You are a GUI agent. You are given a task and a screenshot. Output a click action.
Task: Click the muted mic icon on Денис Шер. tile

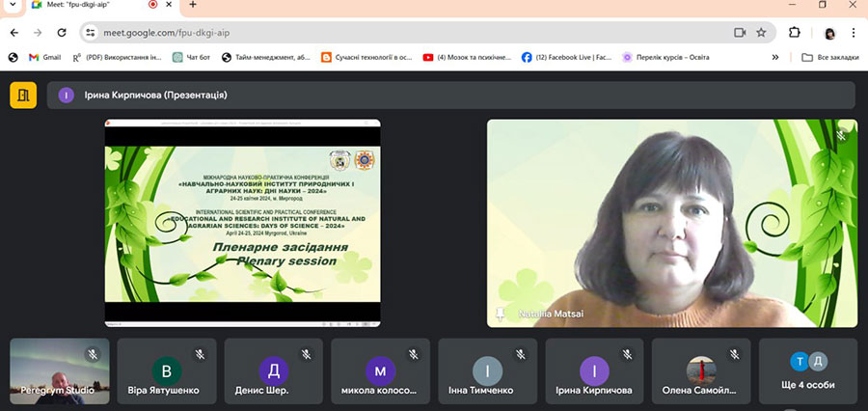[307, 354]
